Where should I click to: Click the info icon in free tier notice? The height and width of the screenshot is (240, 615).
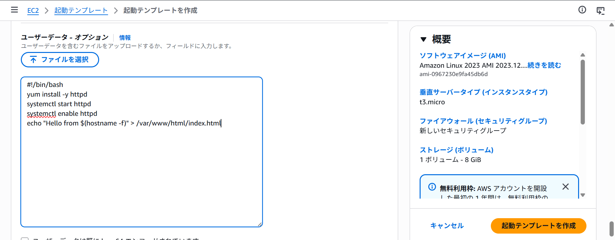click(432, 187)
